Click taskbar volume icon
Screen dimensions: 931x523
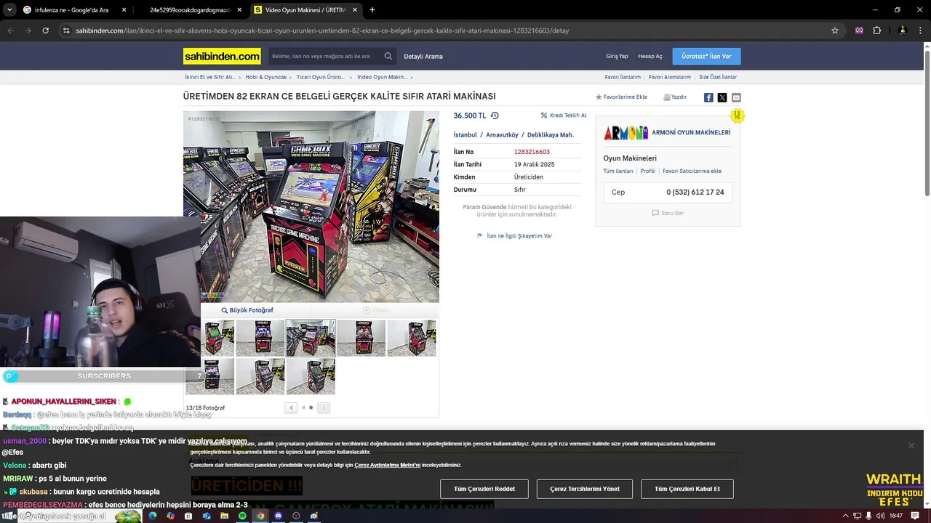pyautogui.click(x=880, y=516)
